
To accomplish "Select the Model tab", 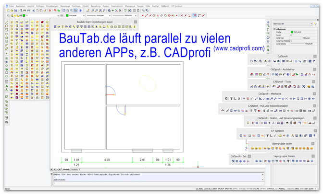I will 66,170.
